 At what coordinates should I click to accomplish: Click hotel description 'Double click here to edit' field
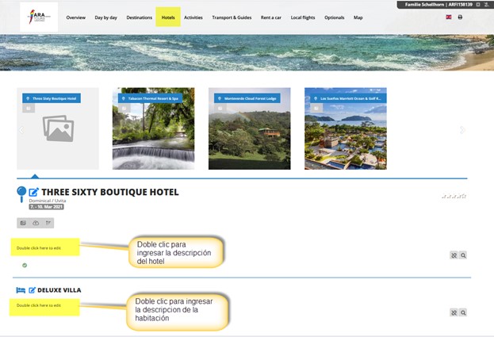point(45,248)
